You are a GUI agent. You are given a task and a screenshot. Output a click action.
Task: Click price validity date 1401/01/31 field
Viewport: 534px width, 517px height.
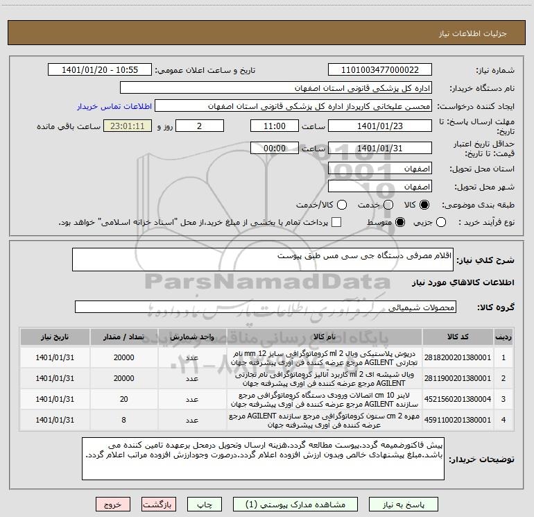tap(380, 148)
